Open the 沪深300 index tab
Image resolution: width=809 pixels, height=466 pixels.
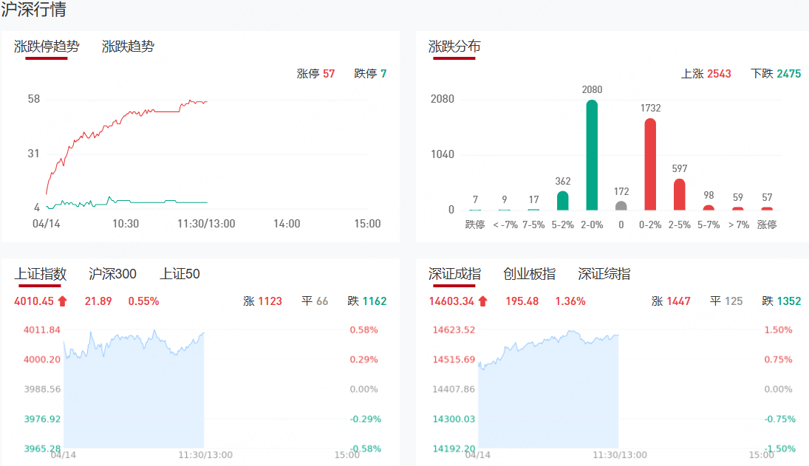pos(112,274)
